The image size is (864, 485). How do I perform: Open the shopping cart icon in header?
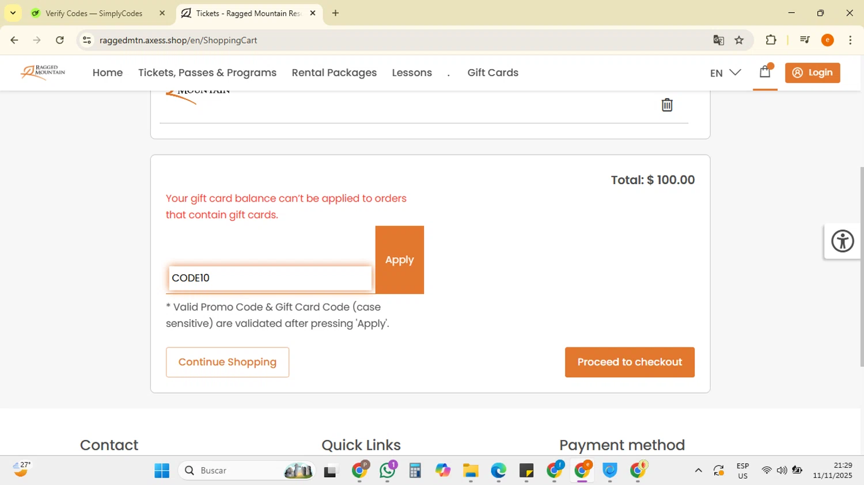pos(765,72)
